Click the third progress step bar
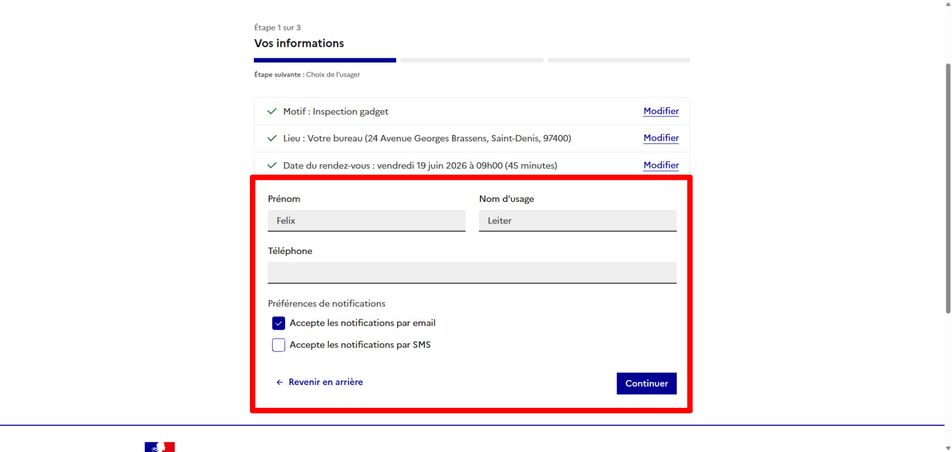 click(x=619, y=60)
